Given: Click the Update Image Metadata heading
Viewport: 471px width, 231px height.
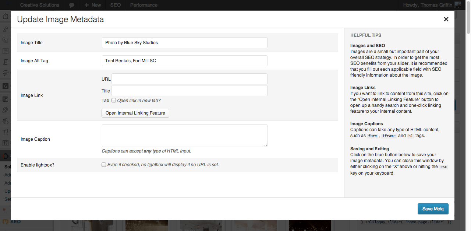Looking at the screenshot, I should coord(60,19).
